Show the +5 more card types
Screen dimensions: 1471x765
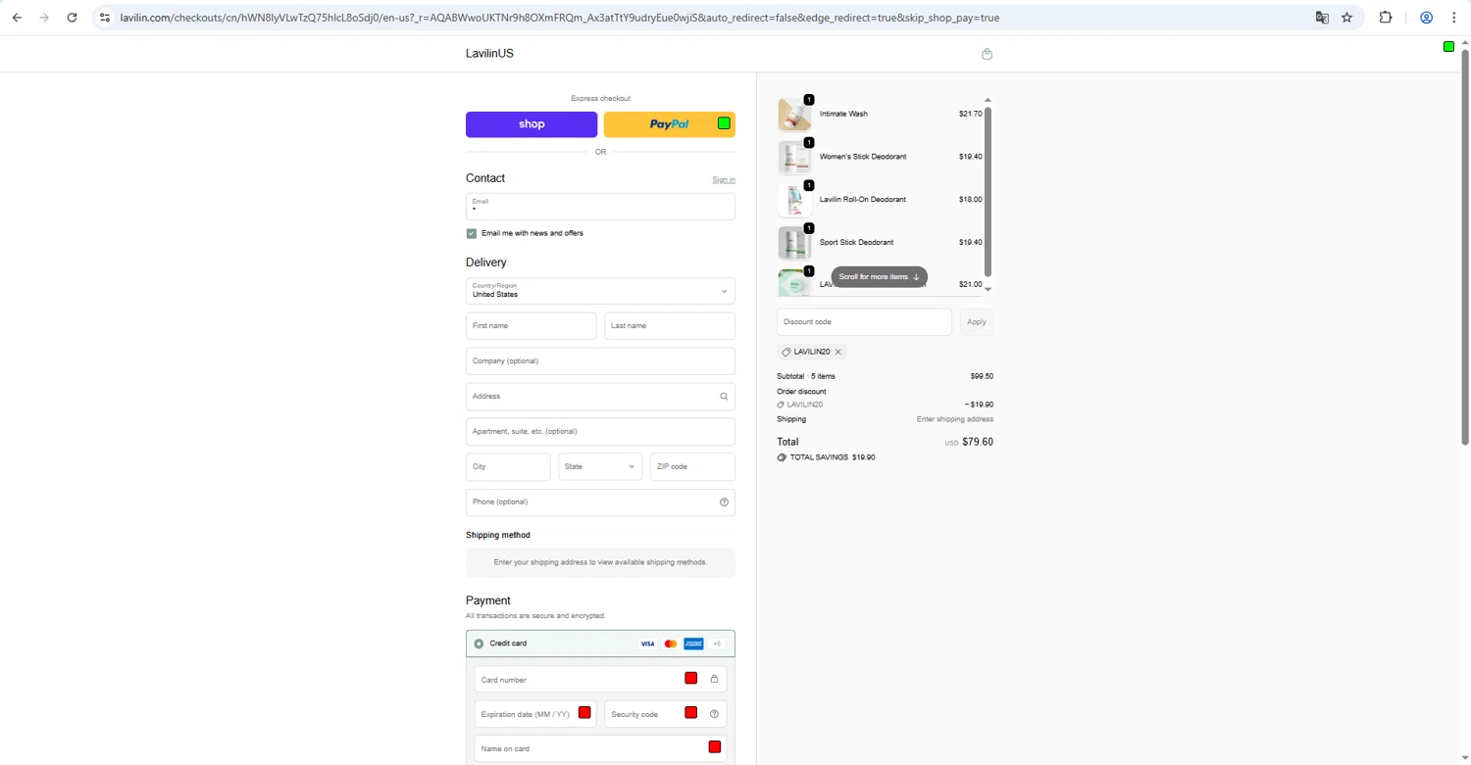point(717,644)
